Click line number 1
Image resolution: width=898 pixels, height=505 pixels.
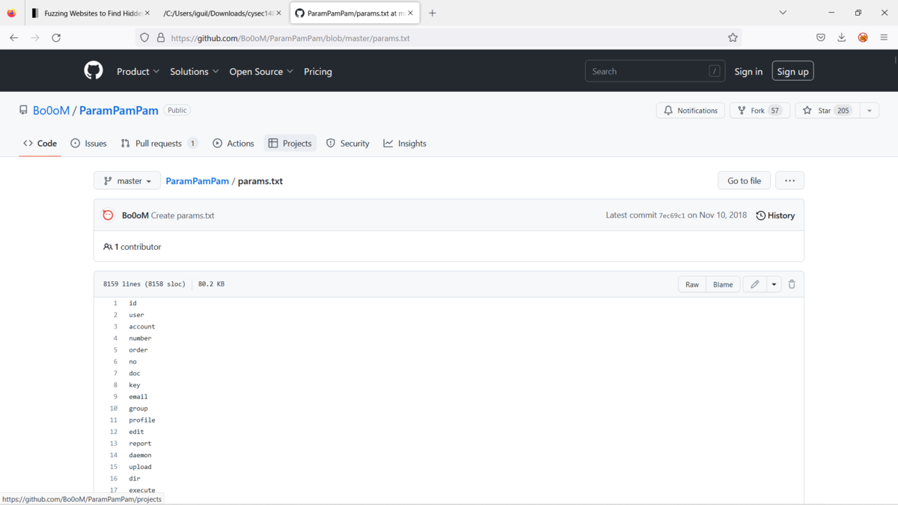pyautogui.click(x=115, y=303)
